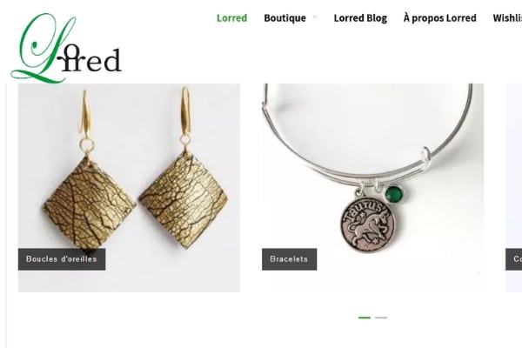Open the partially visible Wishlist menu item
This screenshot has height=348, width=522.
pyautogui.click(x=507, y=18)
